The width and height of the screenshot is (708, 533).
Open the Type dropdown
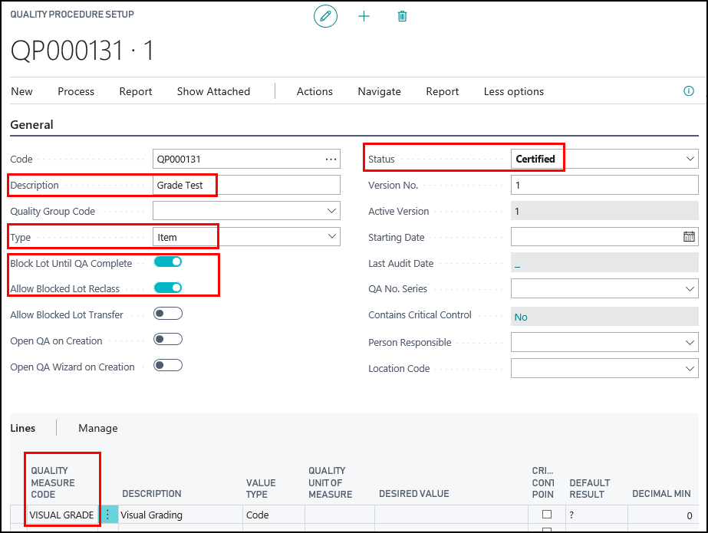(331, 237)
